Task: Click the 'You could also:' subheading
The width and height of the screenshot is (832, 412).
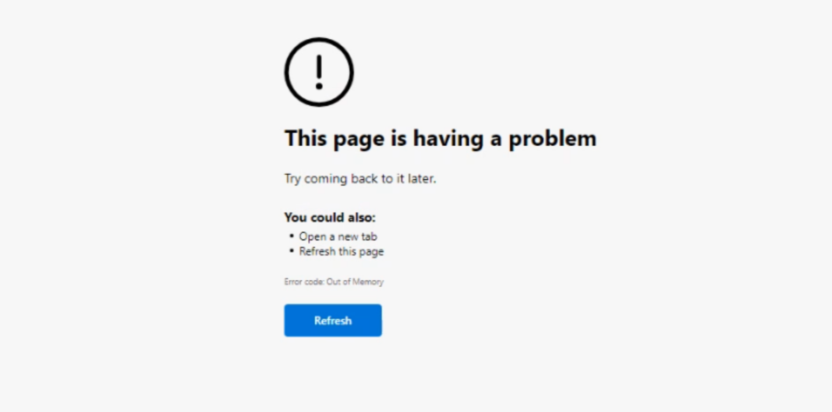Action: point(330,217)
